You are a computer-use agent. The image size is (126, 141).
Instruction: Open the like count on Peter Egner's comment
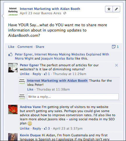tap(47, 74)
